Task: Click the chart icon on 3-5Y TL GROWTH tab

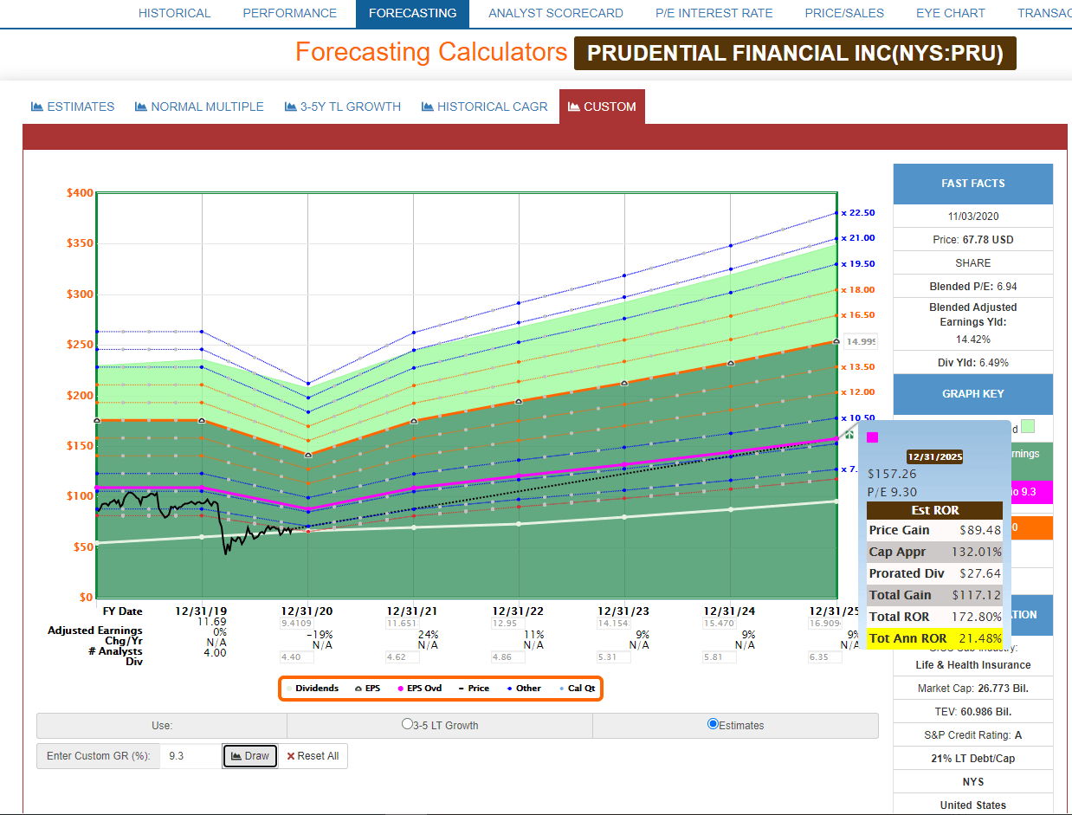Action: 291,107
